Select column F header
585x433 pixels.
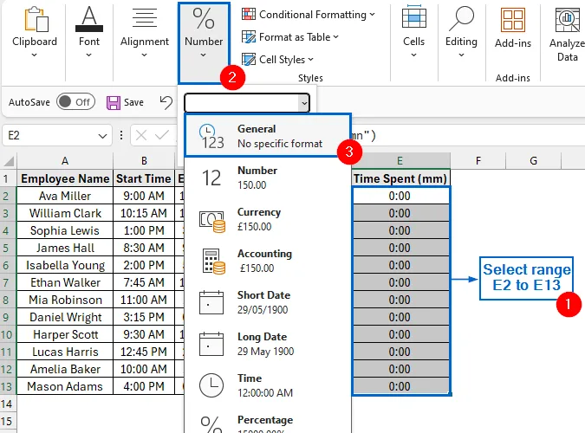(x=478, y=161)
